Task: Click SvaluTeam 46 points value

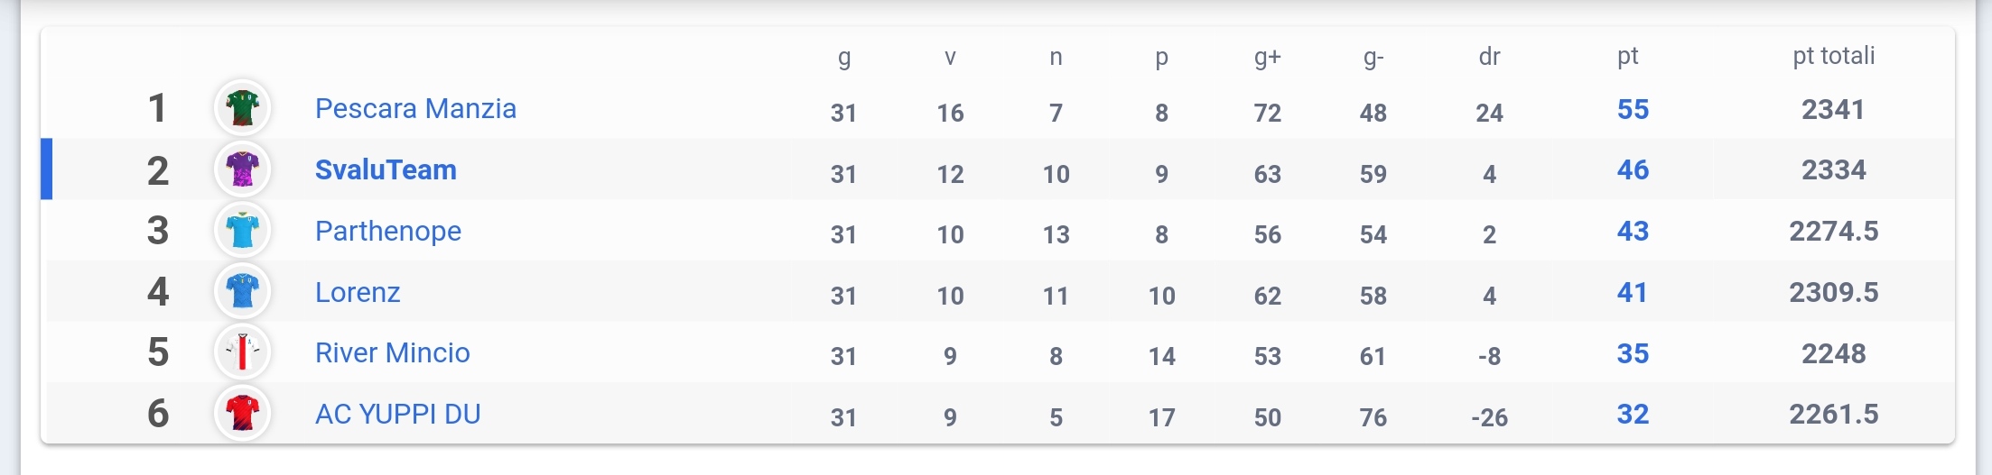Action: click(x=1633, y=169)
